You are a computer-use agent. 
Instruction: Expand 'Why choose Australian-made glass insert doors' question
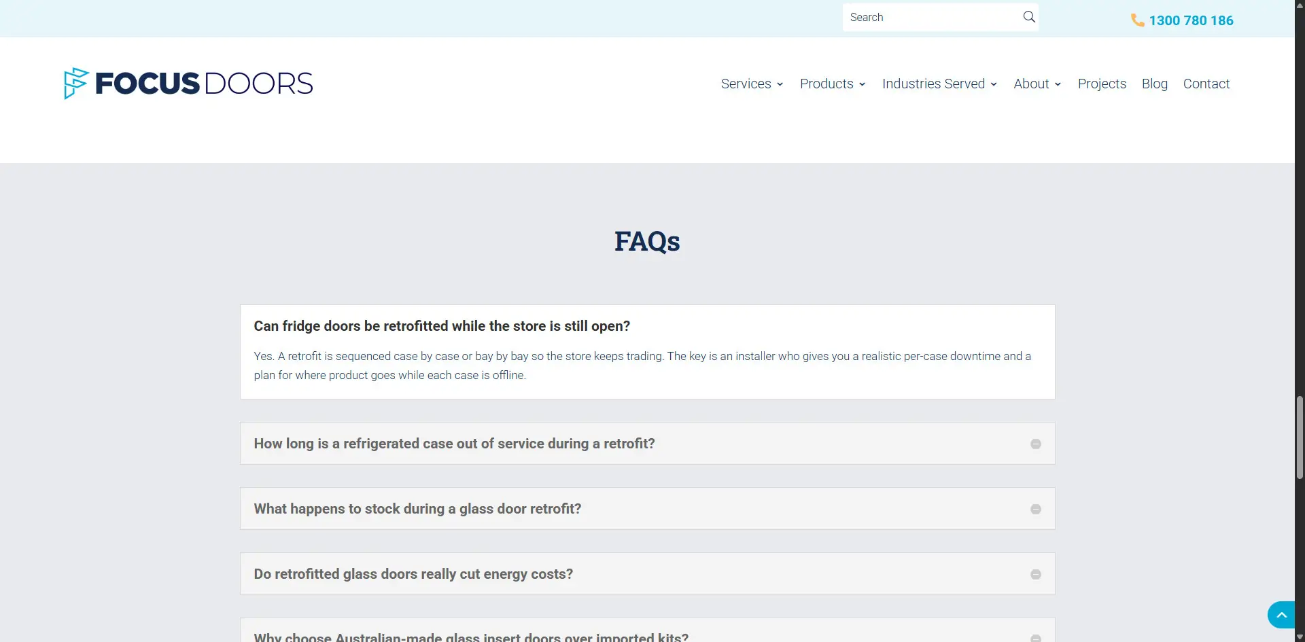coord(471,637)
